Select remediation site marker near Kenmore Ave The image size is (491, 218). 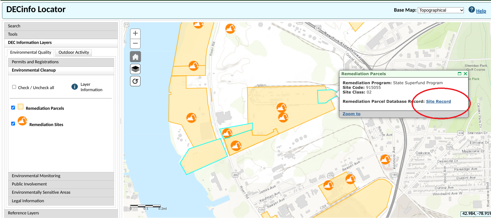(x=385, y=159)
